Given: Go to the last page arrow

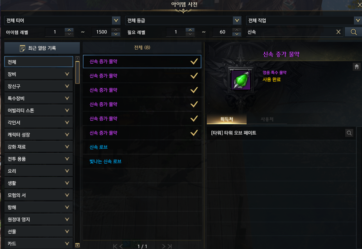Looking at the screenshot, I should coord(169,246).
